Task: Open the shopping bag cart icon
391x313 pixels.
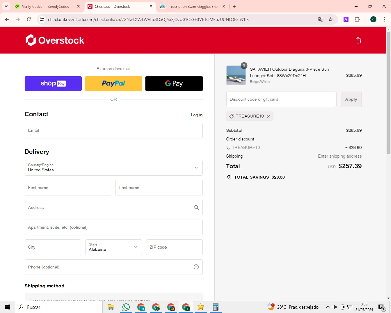Action: tap(358, 40)
